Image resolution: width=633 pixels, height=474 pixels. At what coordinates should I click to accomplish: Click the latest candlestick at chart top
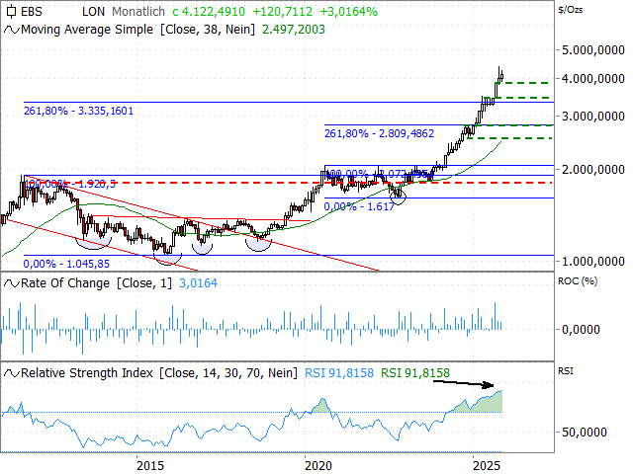500,74
